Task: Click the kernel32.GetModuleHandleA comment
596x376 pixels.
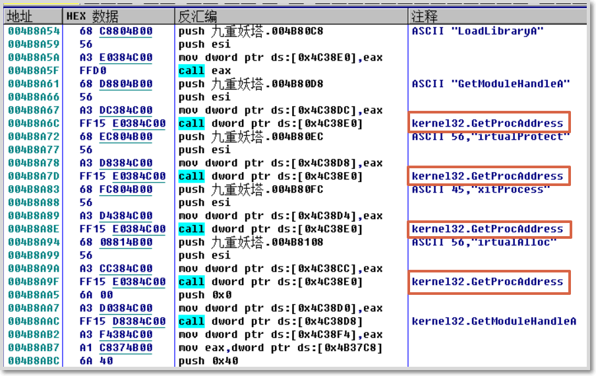Action: pyautogui.click(x=494, y=322)
